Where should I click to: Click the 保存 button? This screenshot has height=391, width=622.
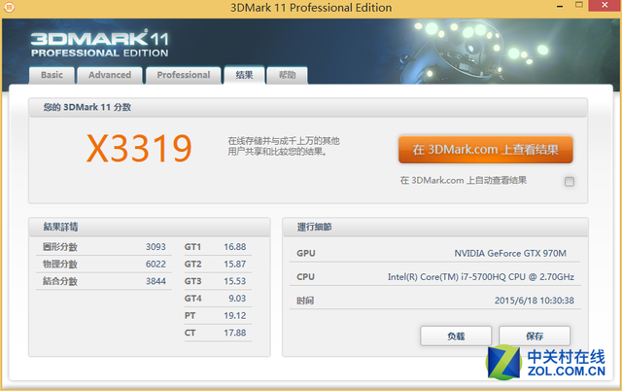[535, 337]
